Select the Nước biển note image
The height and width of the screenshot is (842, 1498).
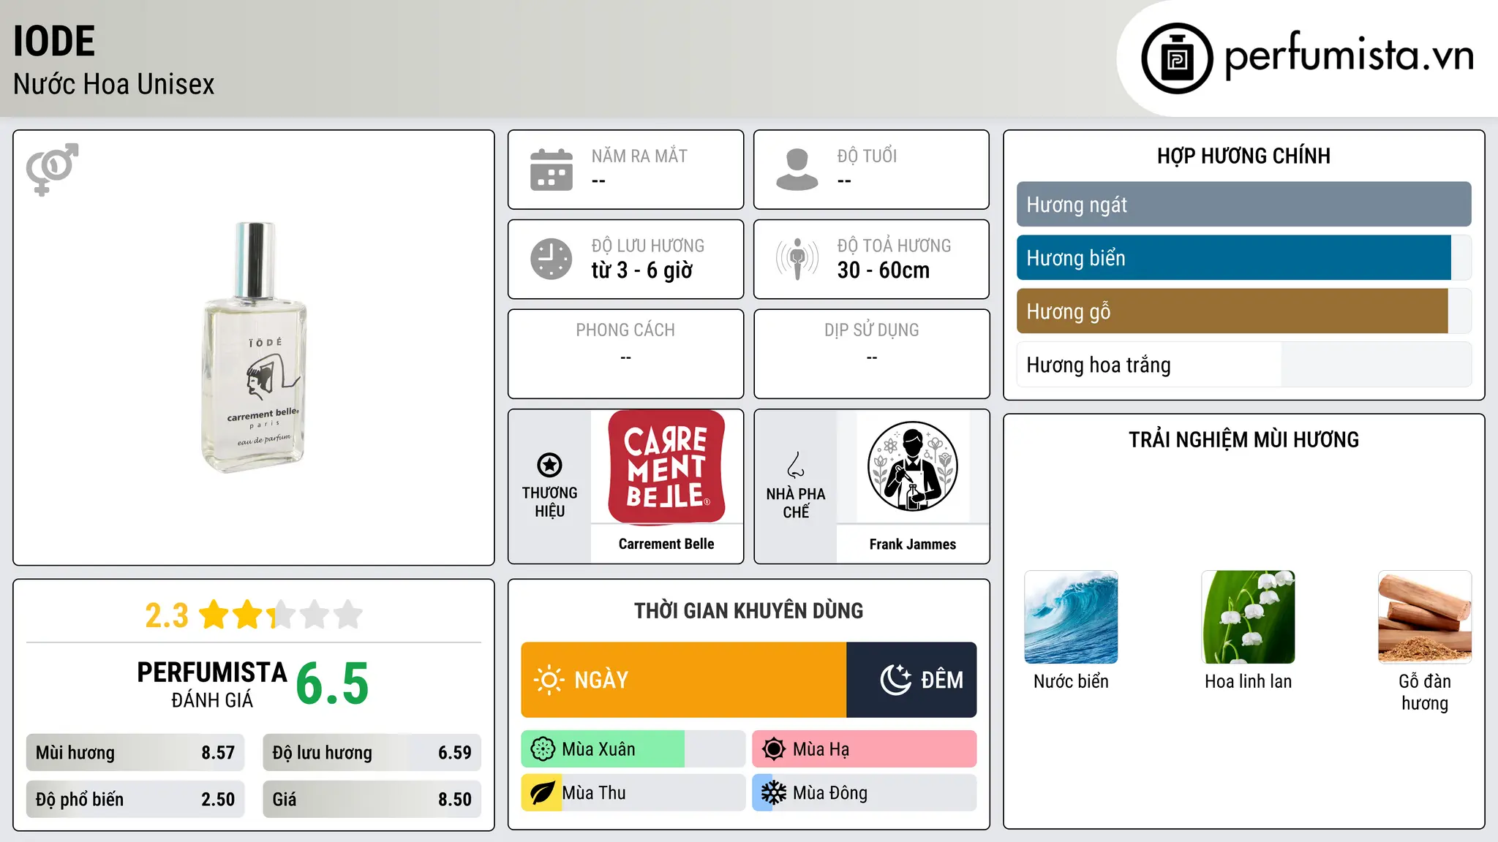(x=1071, y=617)
